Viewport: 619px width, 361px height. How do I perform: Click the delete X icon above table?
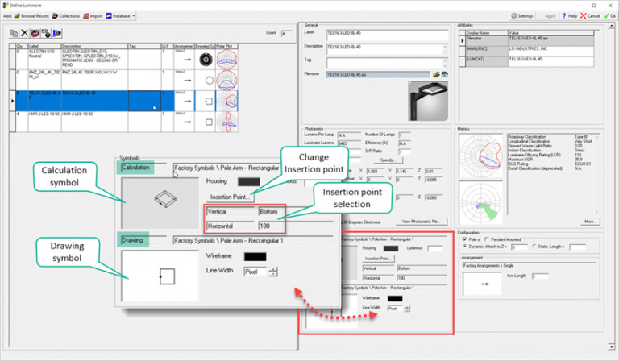25,33
